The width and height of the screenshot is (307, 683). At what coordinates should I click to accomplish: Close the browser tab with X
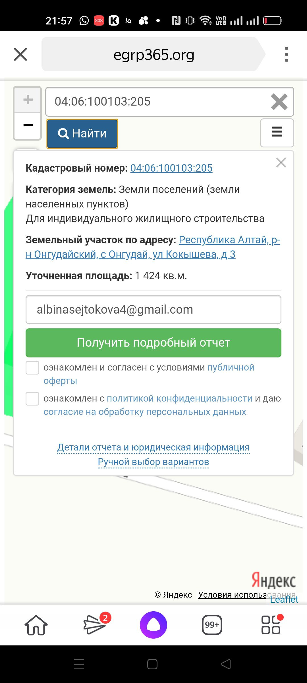pyautogui.click(x=20, y=54)
